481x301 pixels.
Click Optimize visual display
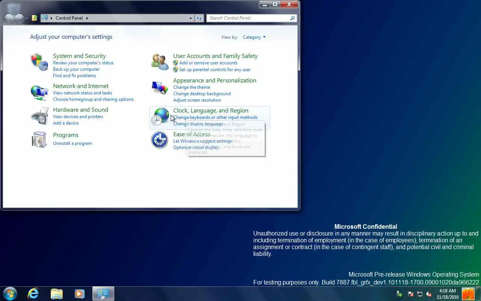point(196,147)
